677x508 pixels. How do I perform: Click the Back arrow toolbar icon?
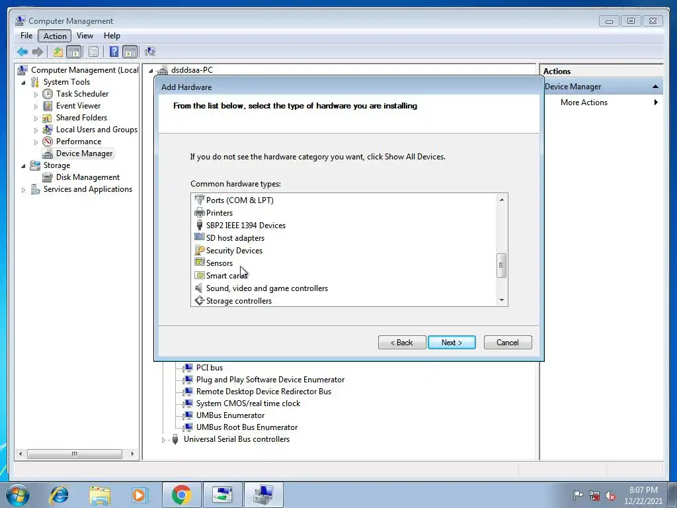[x=22, y=52]
